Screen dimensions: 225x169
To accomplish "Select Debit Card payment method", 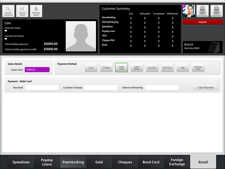I will (x=121, y=68).
